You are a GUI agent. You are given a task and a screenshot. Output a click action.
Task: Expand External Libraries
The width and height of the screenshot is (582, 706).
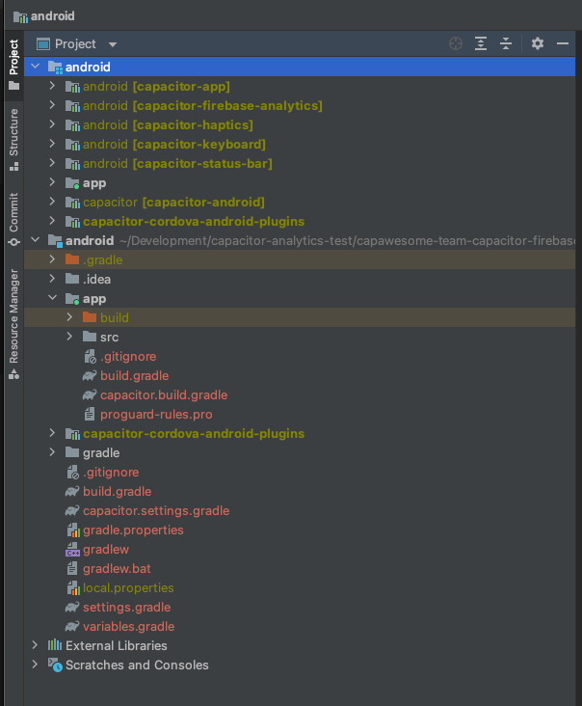pyautogui.click(x=35, y=645)
